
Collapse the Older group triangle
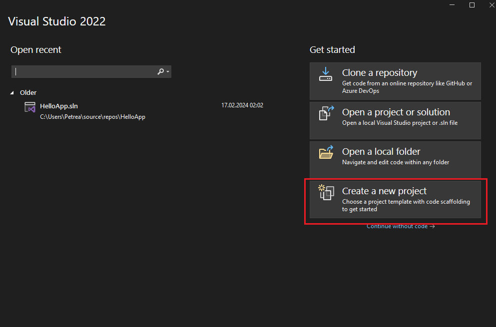[12, 93]
